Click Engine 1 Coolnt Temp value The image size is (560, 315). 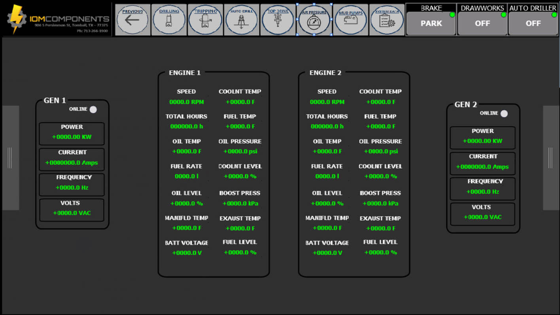(240, 102)
